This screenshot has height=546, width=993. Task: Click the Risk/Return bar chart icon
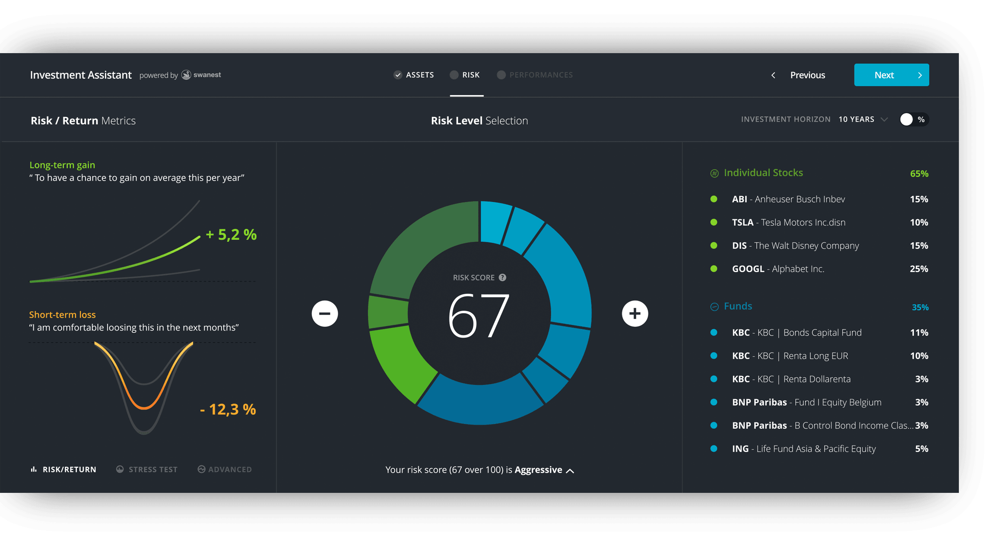(x=34, y=469)
